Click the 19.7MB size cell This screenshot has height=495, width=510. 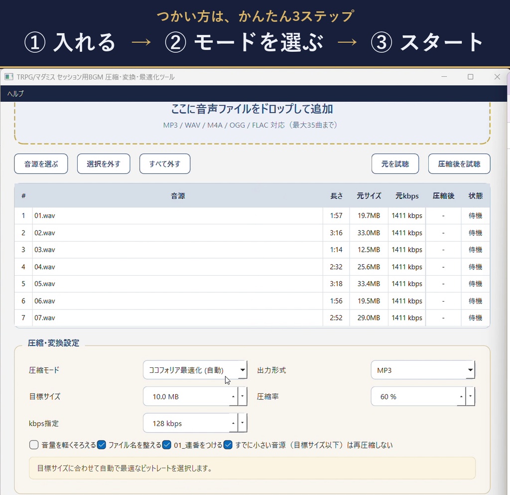[369, 215]
